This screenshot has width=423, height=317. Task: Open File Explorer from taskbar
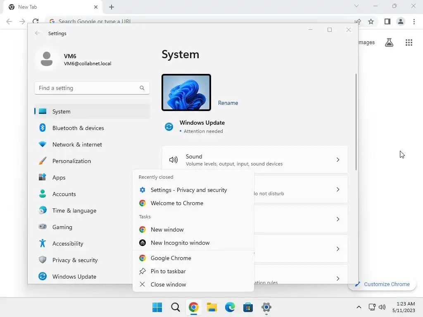point(212,307)
